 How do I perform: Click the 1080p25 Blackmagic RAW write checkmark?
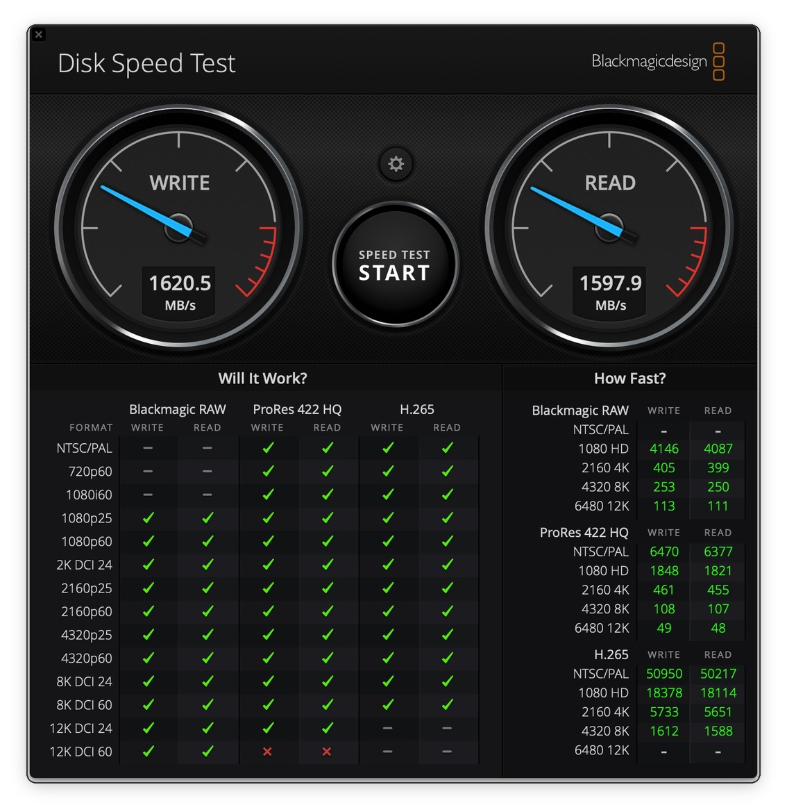[148, 517]
